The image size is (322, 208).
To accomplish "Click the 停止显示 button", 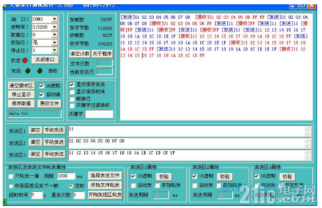I will [21, 94].
